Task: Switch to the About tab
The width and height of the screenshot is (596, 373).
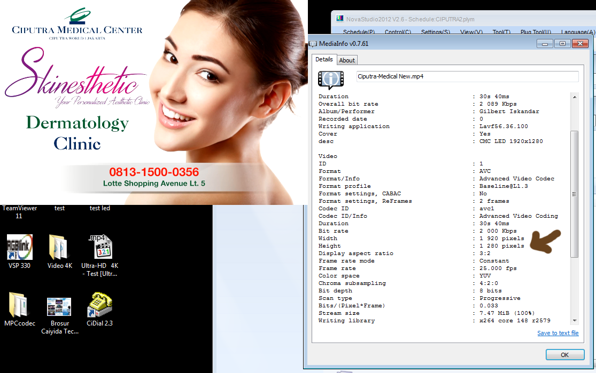Action: click(347, 60)
